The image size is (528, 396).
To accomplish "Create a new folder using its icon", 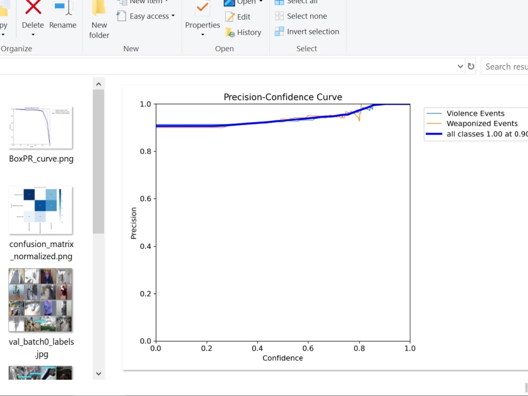I will [x=99, y=8].
